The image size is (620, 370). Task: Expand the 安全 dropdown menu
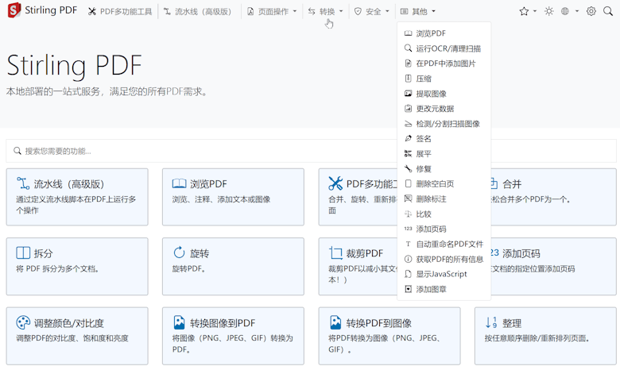(x=372, y=11)
